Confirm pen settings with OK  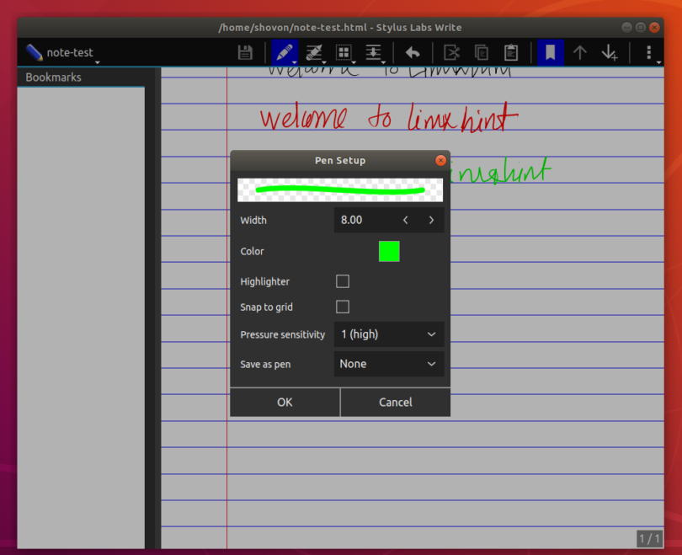(285, 402)
